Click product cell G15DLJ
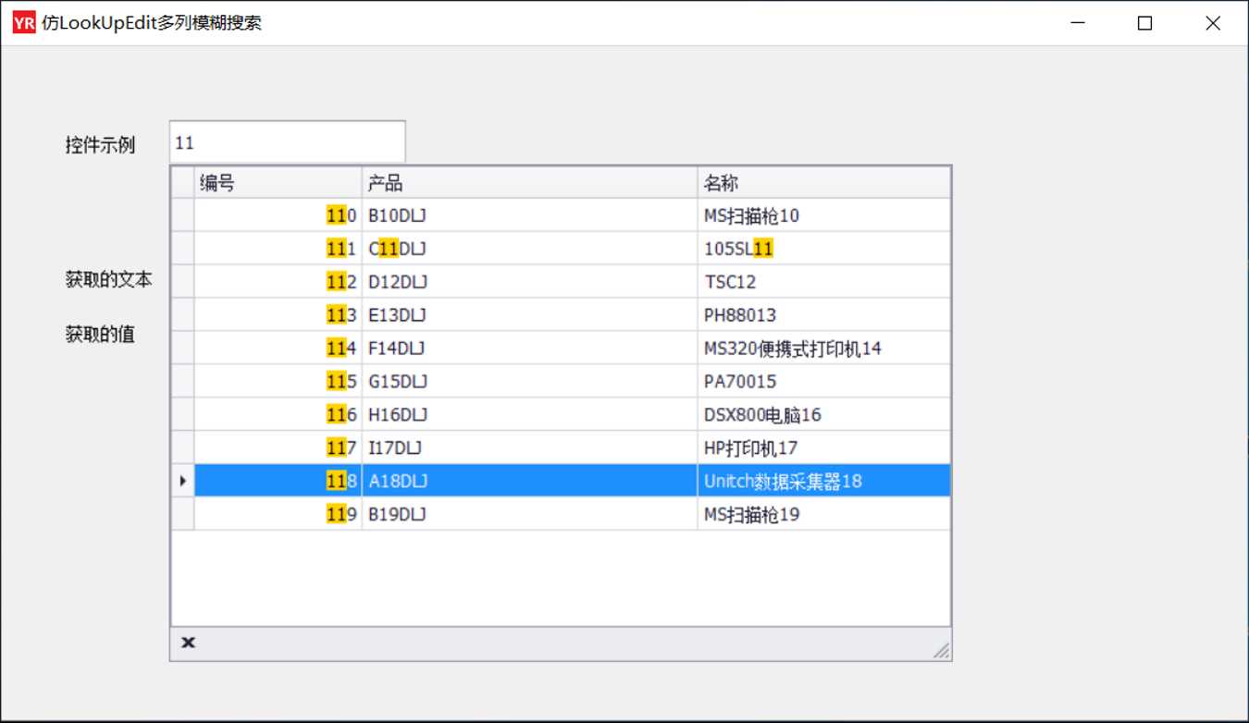This screenshot has width=1249, height=723. [x=529, y=382]
